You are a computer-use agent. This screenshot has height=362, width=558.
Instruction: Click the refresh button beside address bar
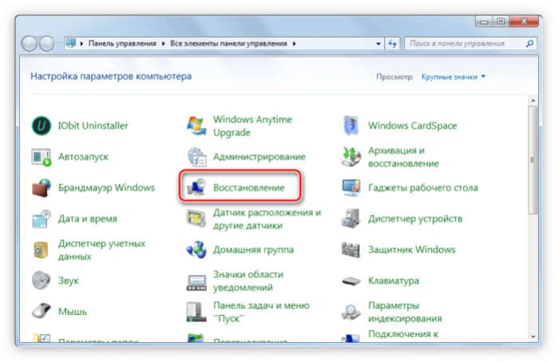(392, 44)
